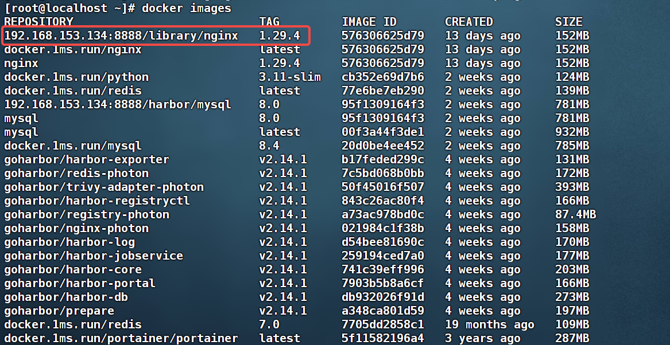
Task: Click repository docker.1ms.run/nginx
Action: 73,50
